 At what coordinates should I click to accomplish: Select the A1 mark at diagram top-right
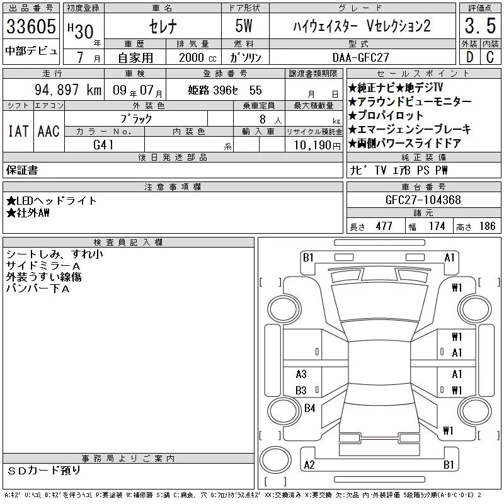449,258
